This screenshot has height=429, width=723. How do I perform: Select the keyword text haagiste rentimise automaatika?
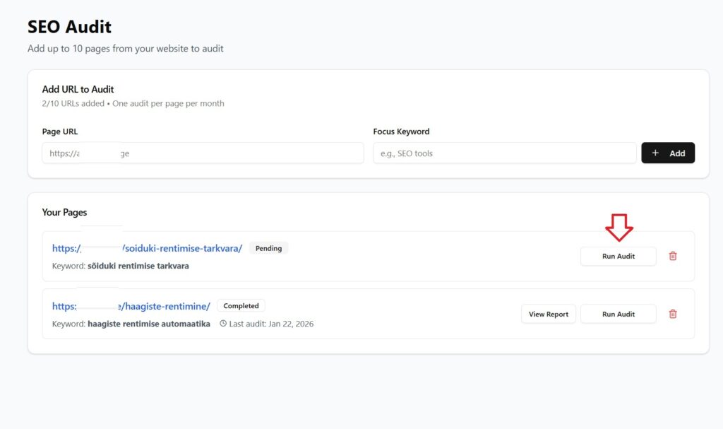pyautogui.click(x=148, y=324)
